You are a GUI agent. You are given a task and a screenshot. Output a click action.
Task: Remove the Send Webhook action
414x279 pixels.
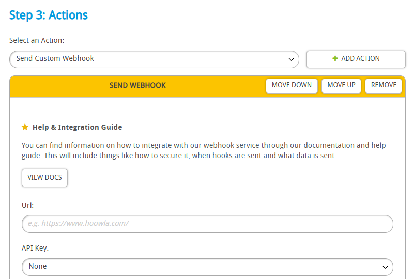[384, 86]
